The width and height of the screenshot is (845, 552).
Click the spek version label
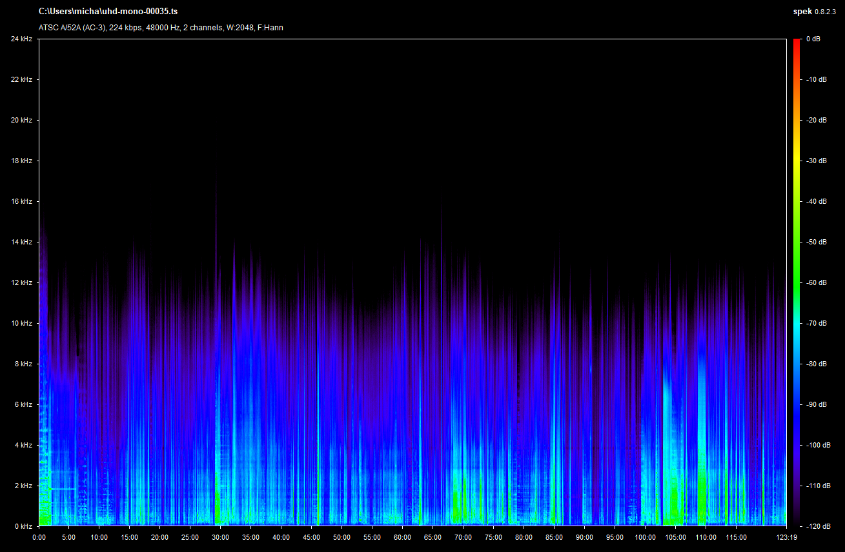pyautogui.click(x=814, y=12)
